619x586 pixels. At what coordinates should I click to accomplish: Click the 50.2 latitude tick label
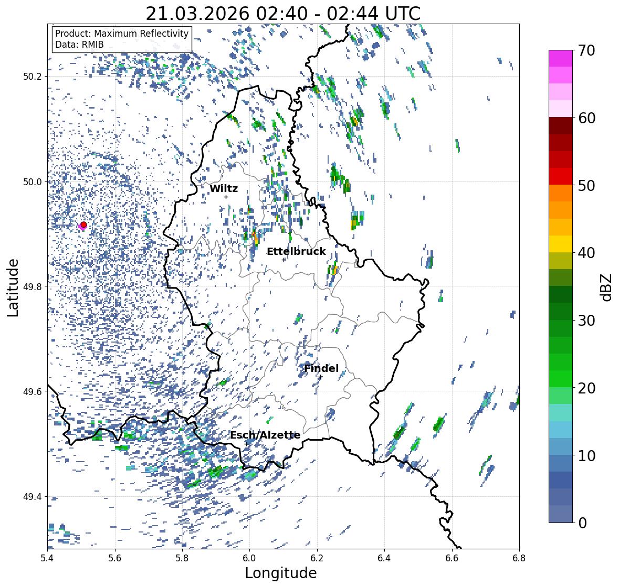(x=32, y=76)
